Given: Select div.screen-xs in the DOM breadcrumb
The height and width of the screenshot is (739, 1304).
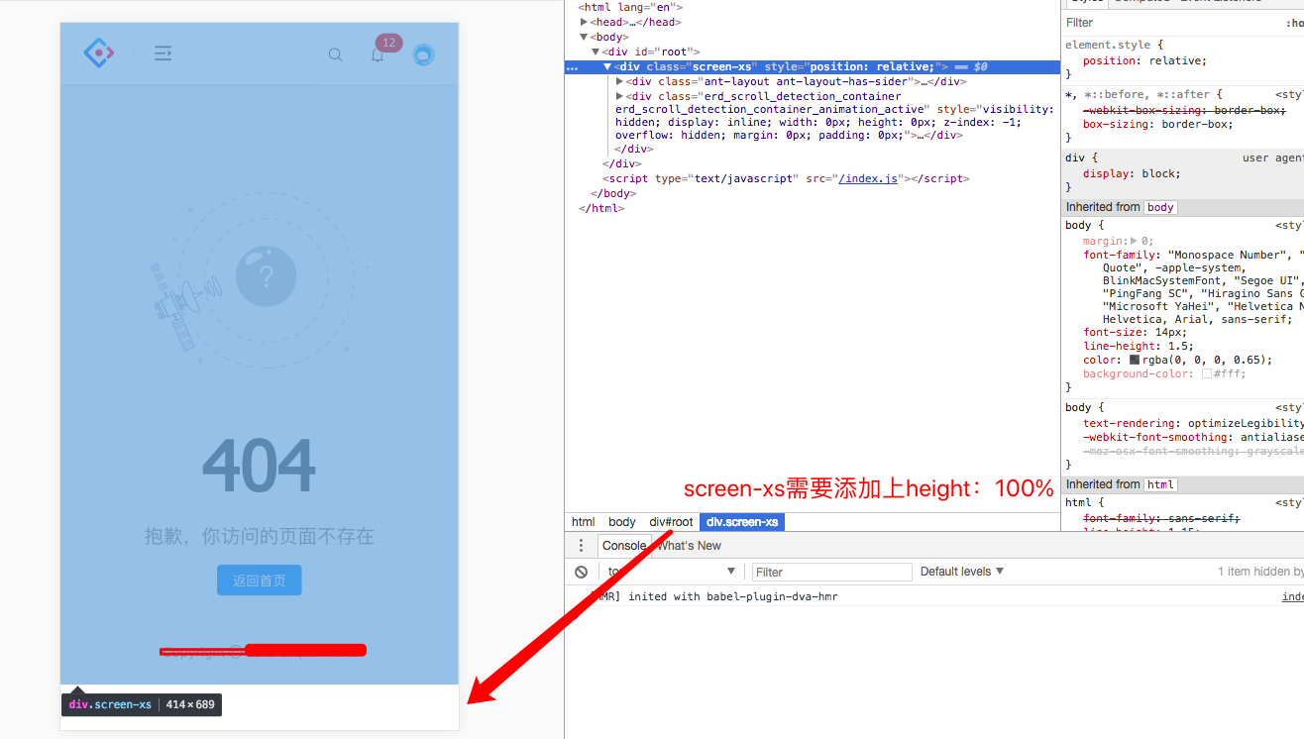Looking at the screenshot, I should click(742, 522).
